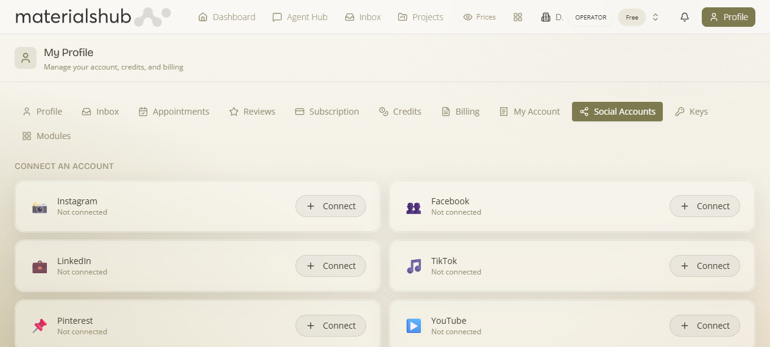Click the YouTube label text

[449, 321]
